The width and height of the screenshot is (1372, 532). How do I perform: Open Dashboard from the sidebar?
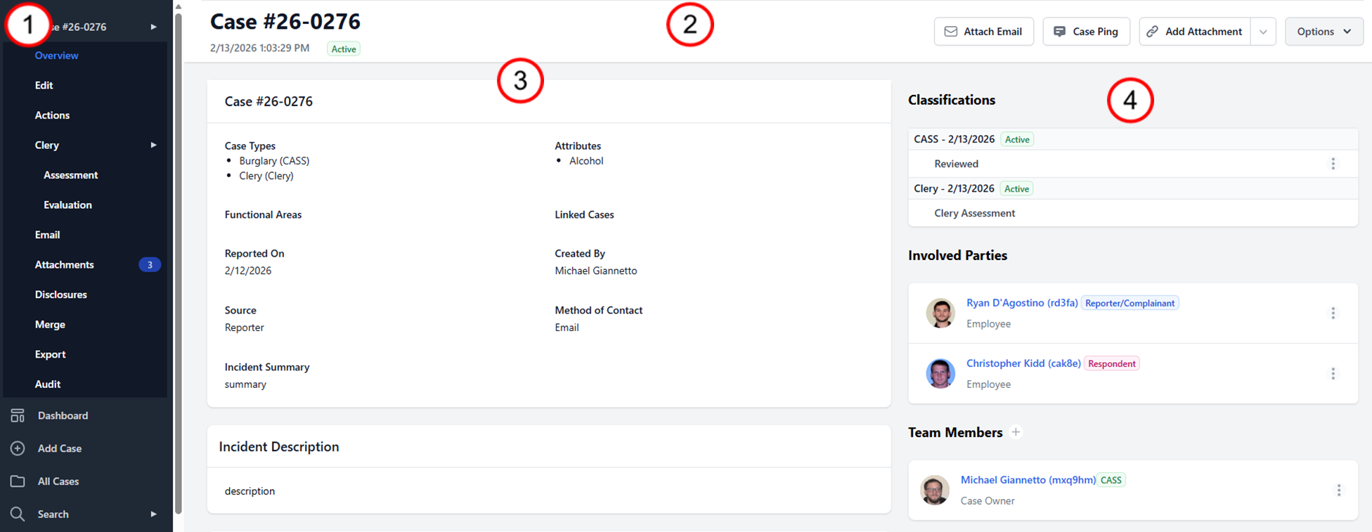click(x=63, y=415)
